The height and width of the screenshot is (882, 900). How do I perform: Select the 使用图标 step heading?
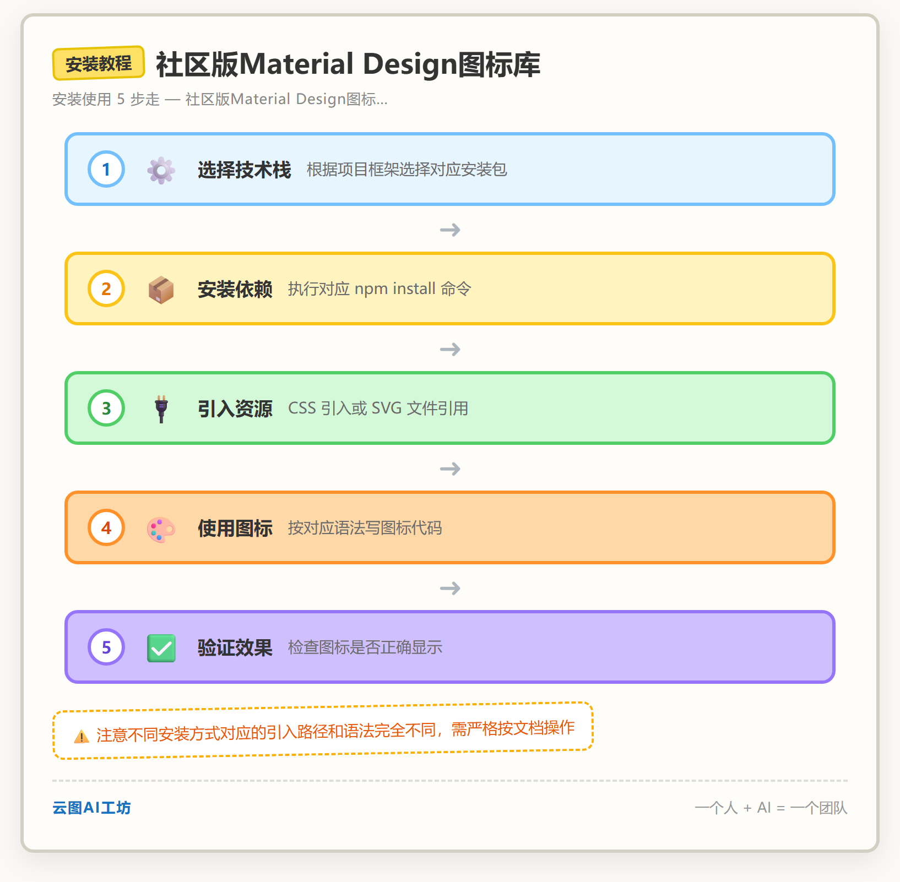pyautogui.click(x=235, y=528)
